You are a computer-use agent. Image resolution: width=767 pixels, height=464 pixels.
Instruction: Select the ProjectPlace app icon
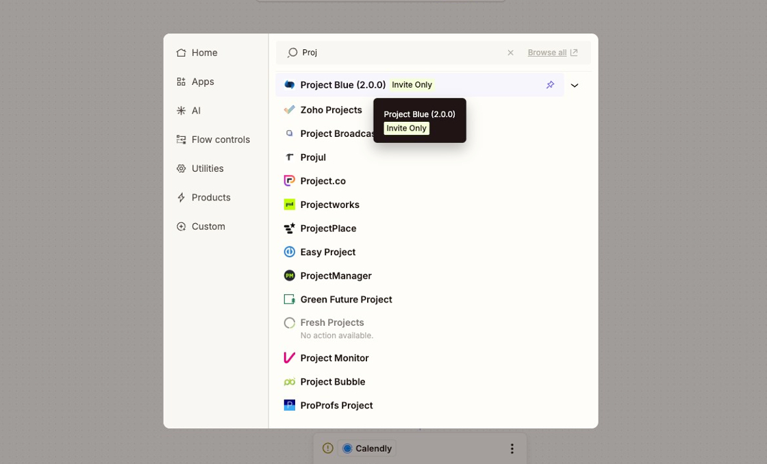(x=290, y=228)
